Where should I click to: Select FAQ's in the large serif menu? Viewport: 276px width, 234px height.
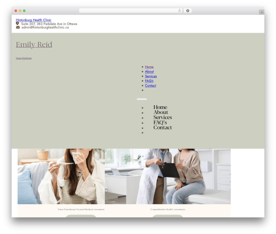160,122
